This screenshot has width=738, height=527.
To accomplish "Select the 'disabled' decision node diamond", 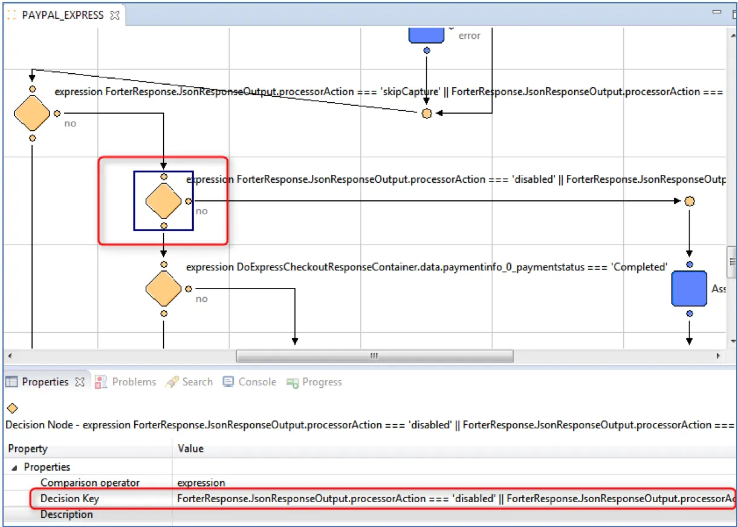I will click(x=164, y=201).
